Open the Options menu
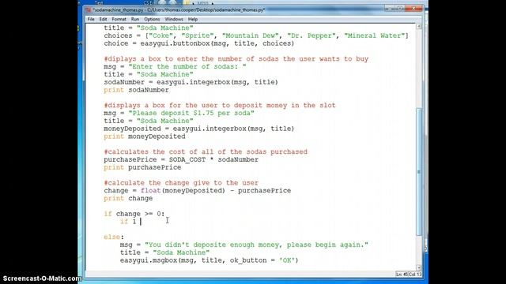Screen dimensions: 506x284 (152, 19)
